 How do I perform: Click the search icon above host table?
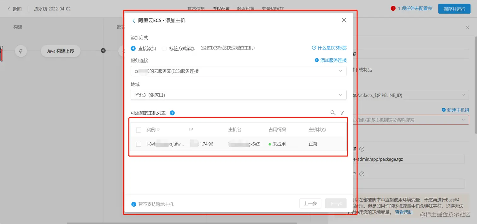tap(333, 113)
